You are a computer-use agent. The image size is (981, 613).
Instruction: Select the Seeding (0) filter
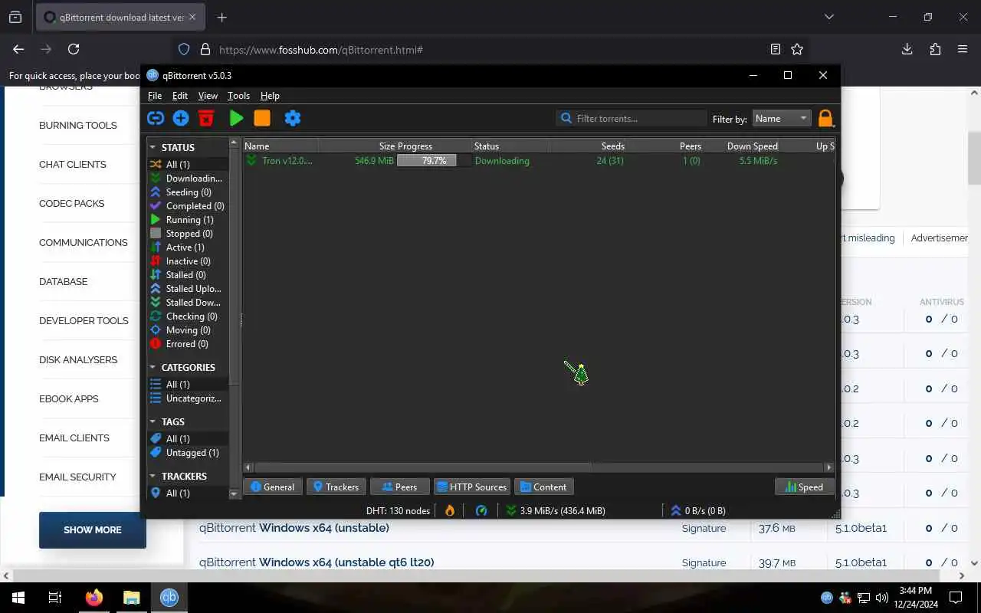pos(188,192)
